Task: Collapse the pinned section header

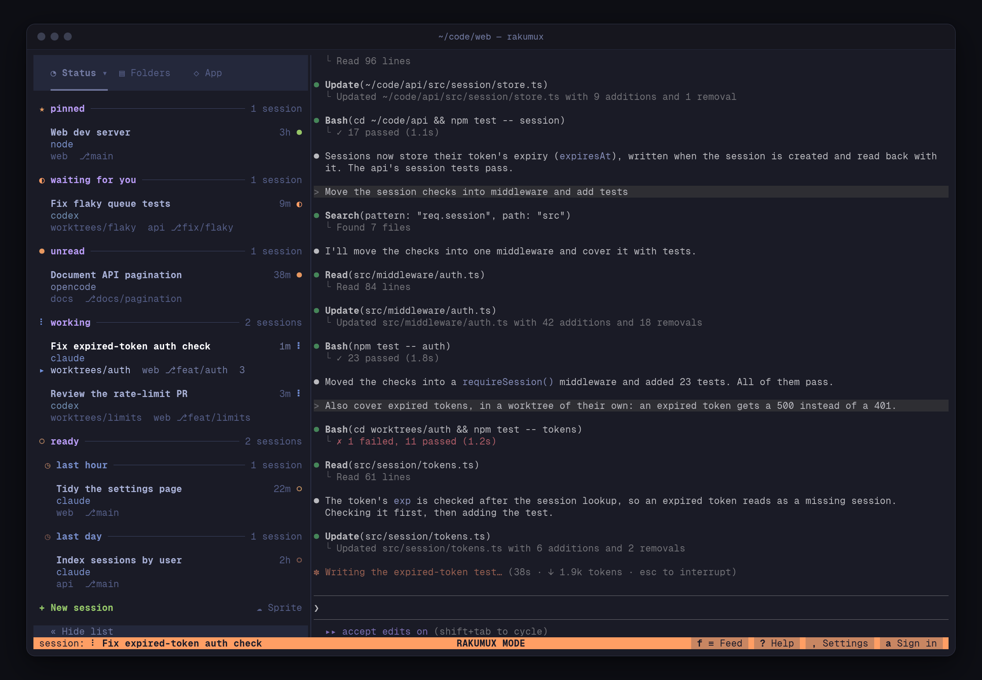Action: pos(171,109)
